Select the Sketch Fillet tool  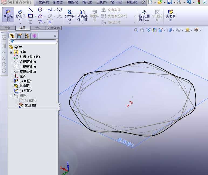40,22
